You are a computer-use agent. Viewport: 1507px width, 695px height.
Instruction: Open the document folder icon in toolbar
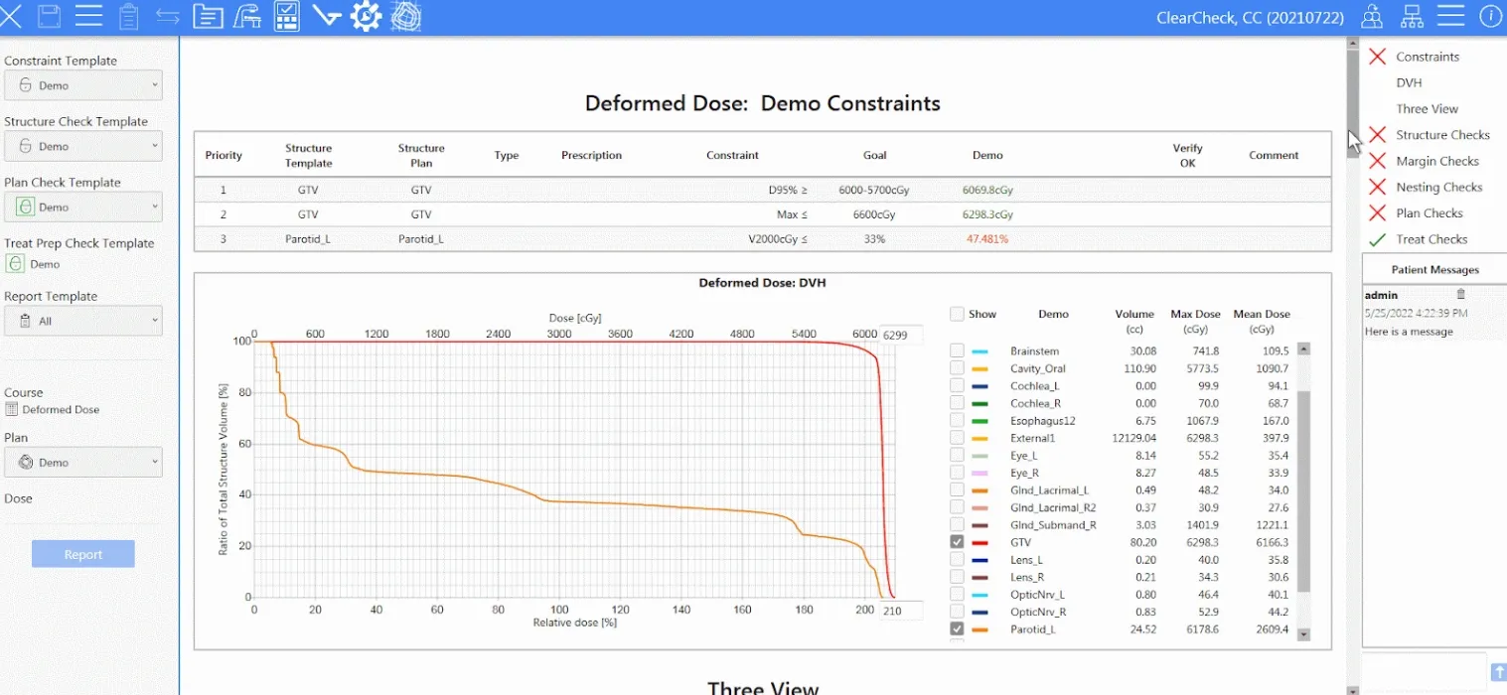point(208,16)
